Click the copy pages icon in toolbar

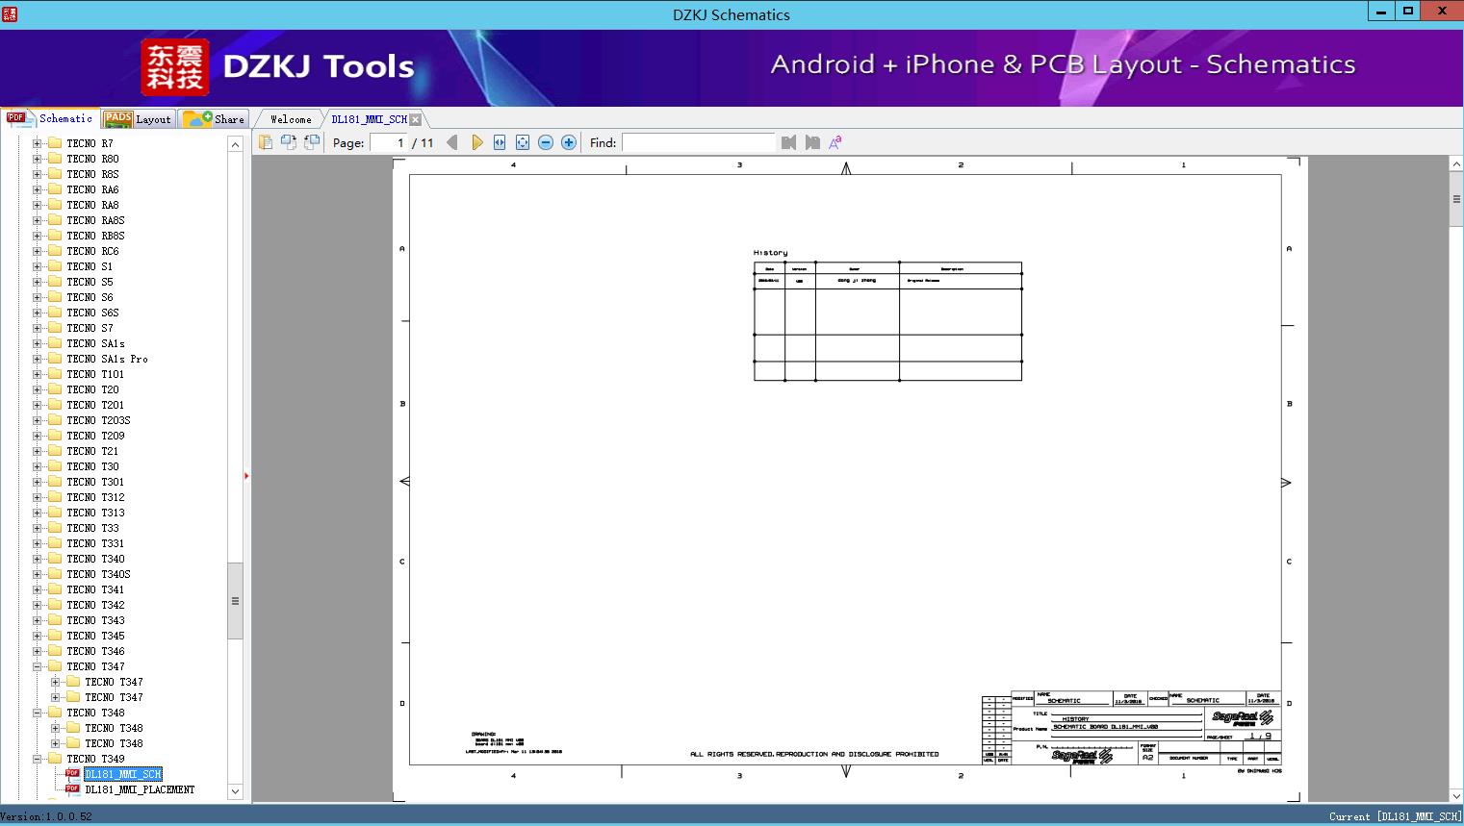tap(266, 142)
